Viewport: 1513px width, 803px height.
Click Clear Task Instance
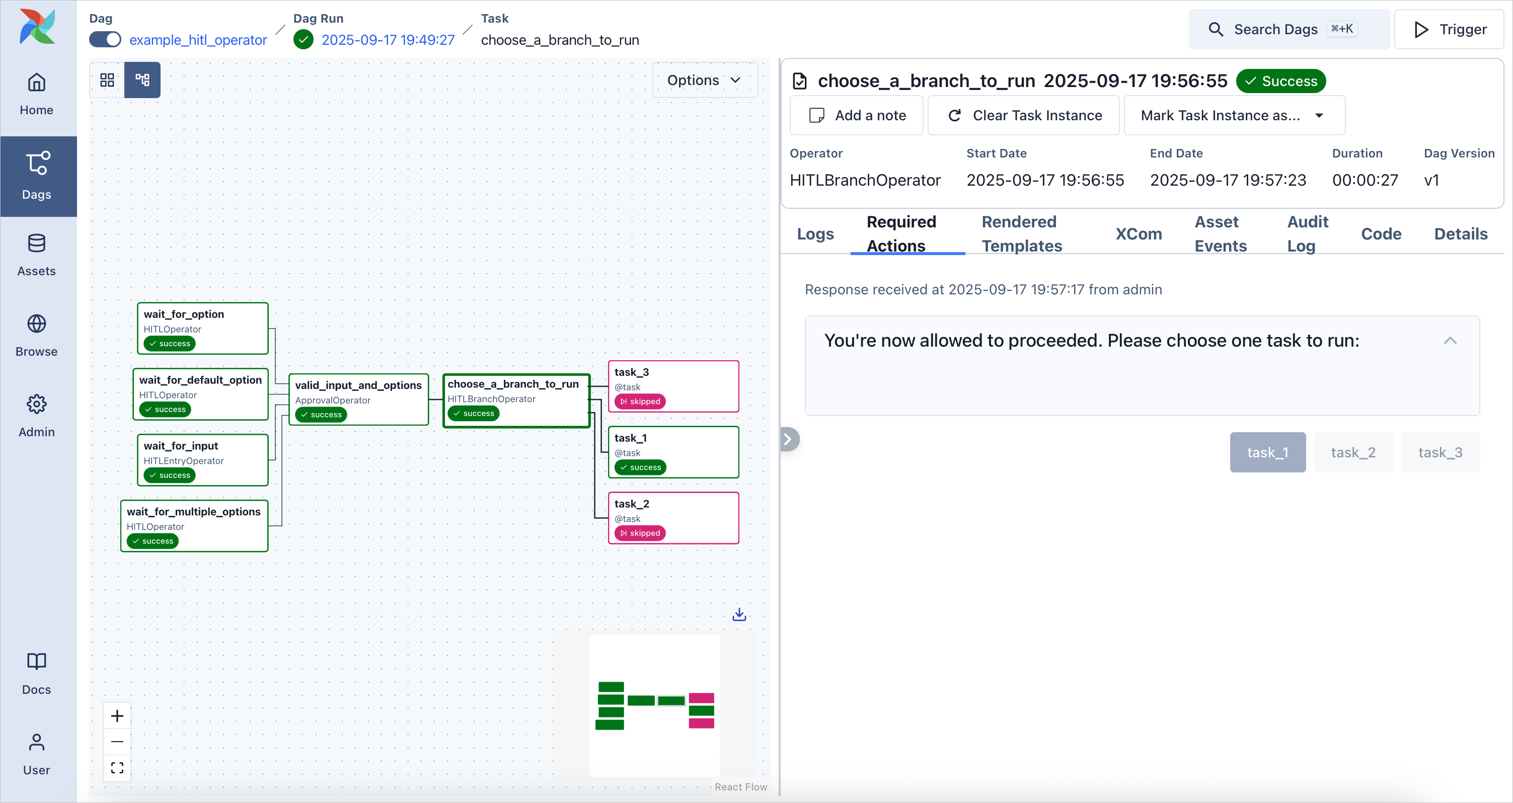click(x=1023, y=115)
